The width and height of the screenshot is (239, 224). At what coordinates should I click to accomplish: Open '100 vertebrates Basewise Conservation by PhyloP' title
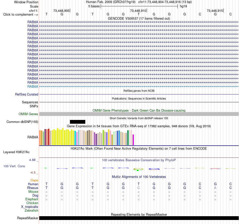click(x=139, y=160)
